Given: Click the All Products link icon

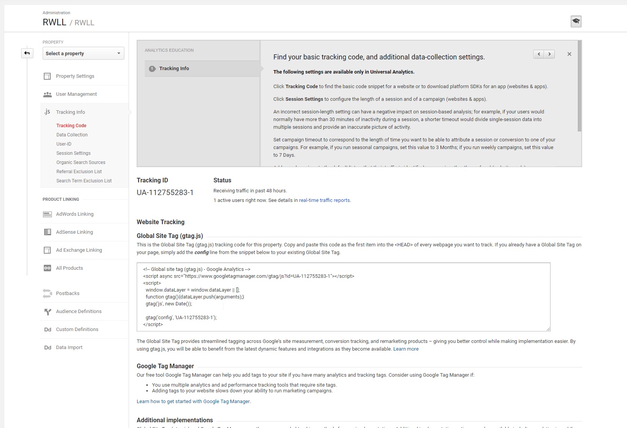Looking at the screenshot, I should (x=47, y=268).
